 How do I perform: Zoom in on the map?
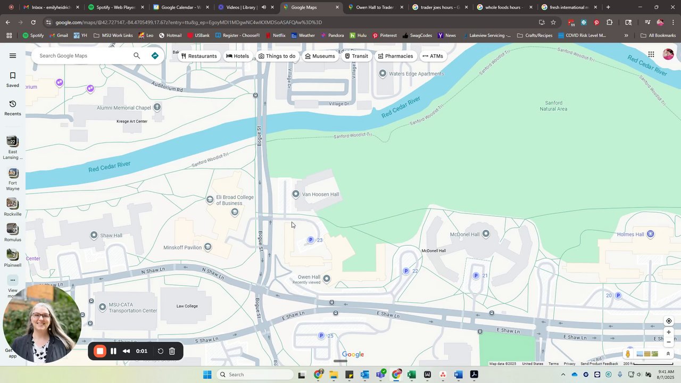coord(669,332)
